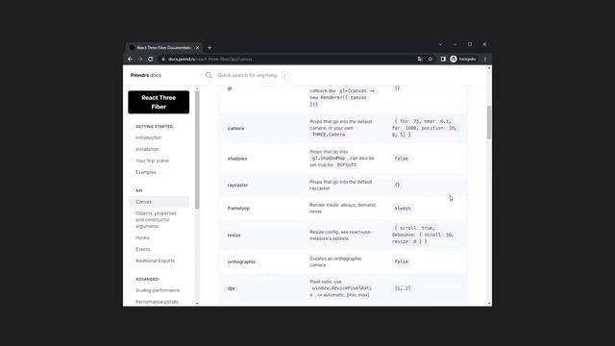The image size is (615, 346).
Task: Click the always default value
Action: (x=403, y=209)
